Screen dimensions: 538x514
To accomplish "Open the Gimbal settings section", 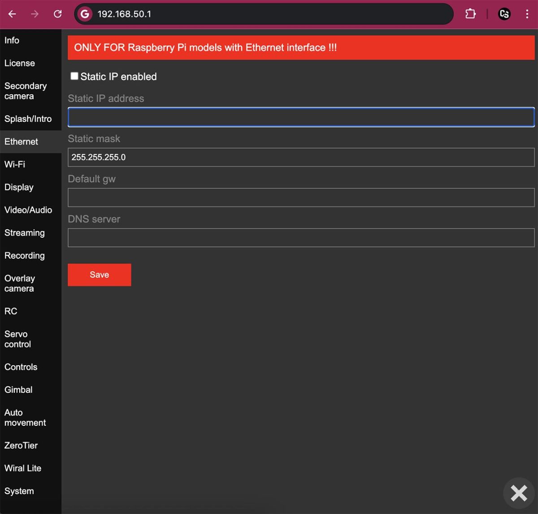I will (x=18, y=390).
